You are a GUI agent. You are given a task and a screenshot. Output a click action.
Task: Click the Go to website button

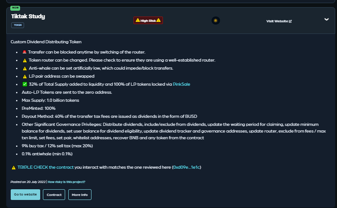[x=25, y=195]
